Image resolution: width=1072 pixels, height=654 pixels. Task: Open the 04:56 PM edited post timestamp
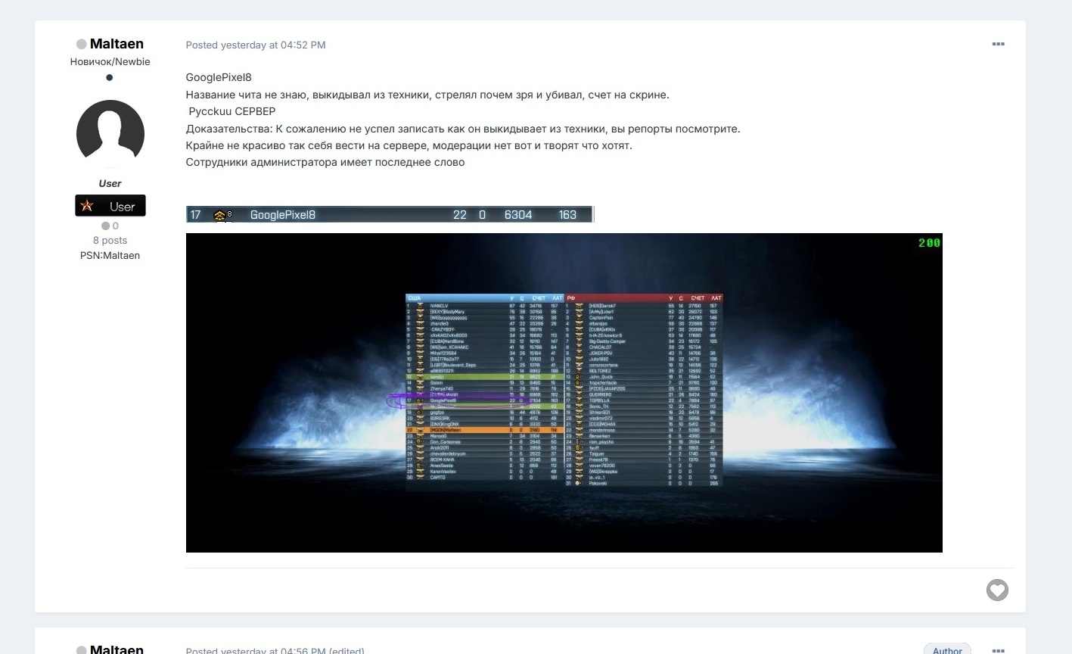tap(275, 650)
